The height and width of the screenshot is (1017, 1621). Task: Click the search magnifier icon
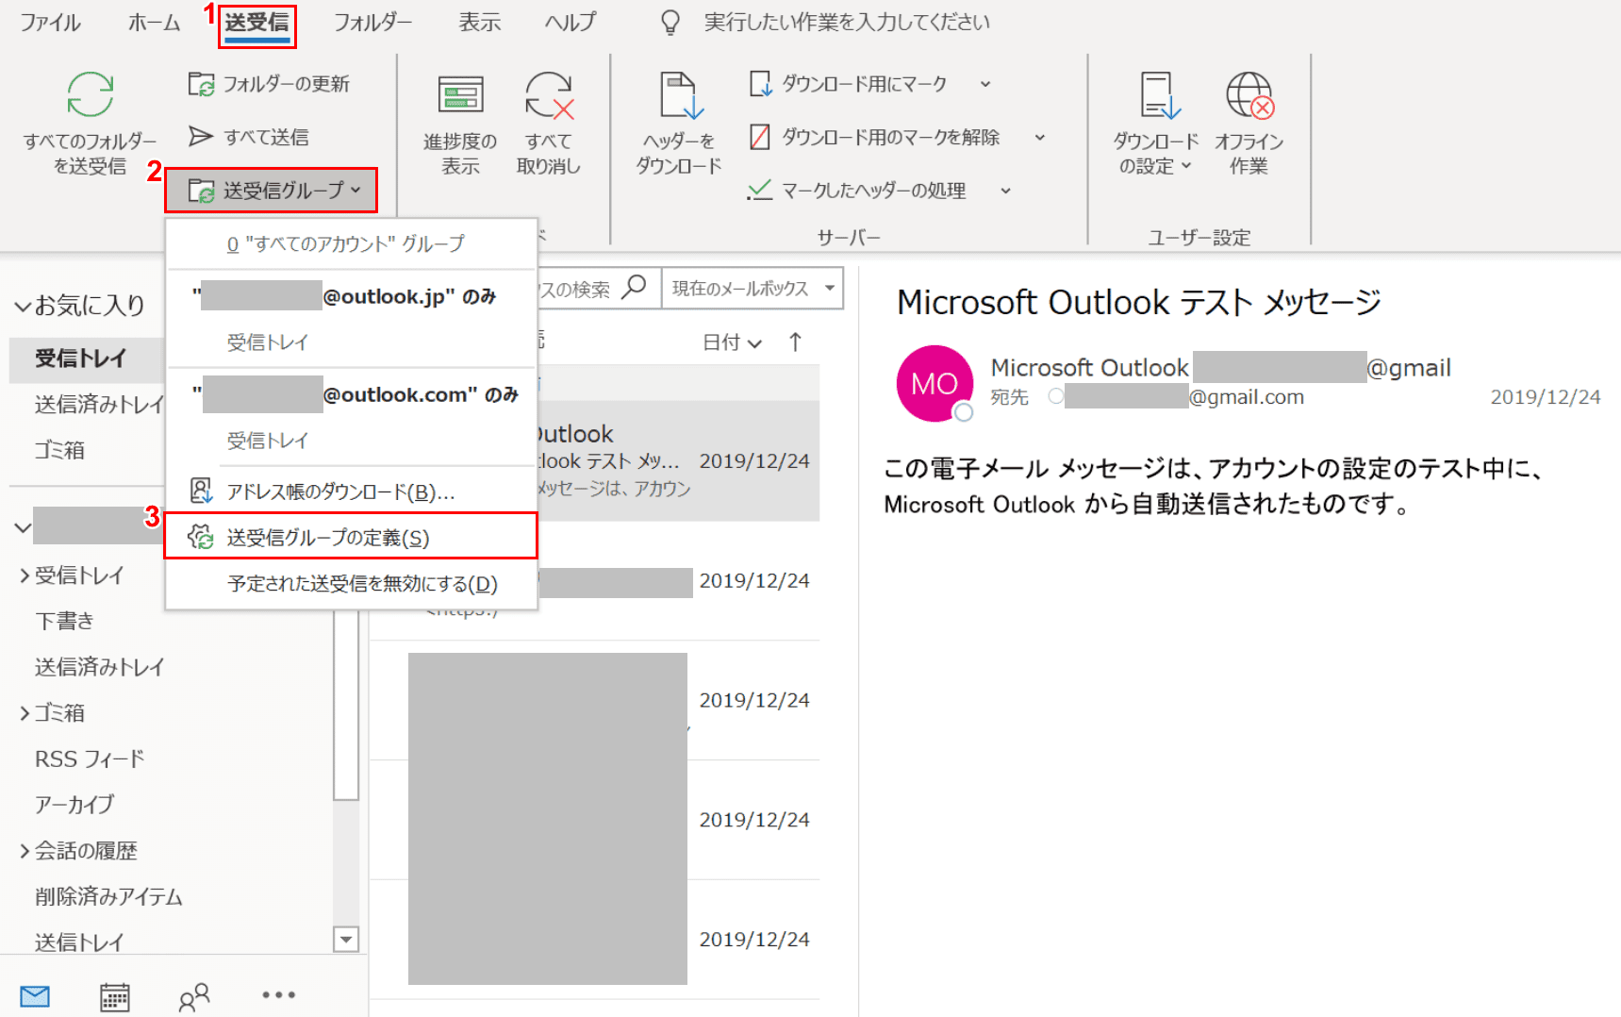click(635, 287)
